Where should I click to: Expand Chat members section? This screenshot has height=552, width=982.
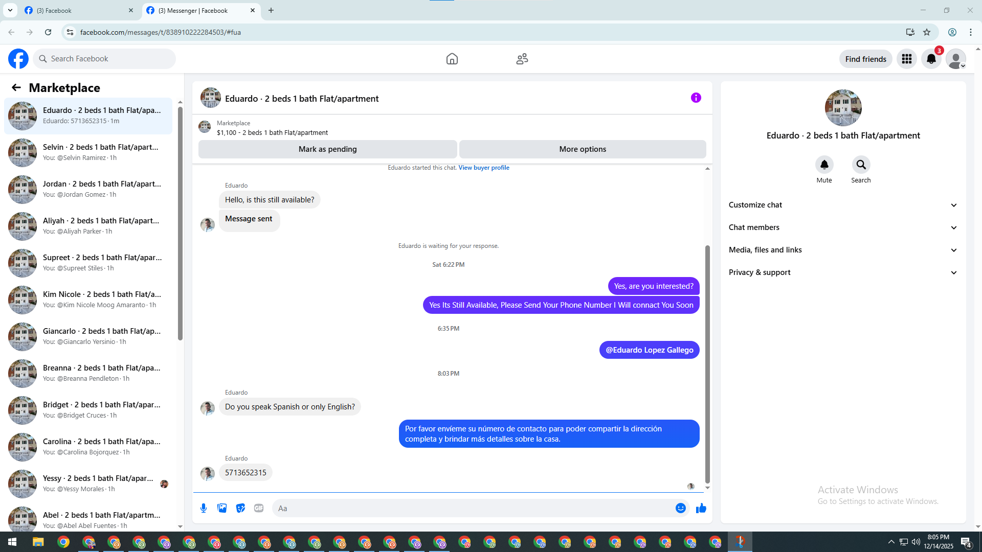pos(842,227)
